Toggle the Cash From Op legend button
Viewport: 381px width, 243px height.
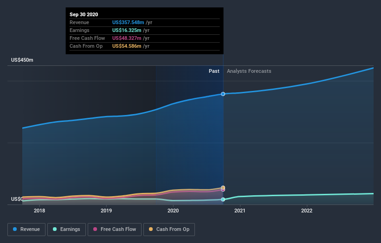(x=169, y=230)
